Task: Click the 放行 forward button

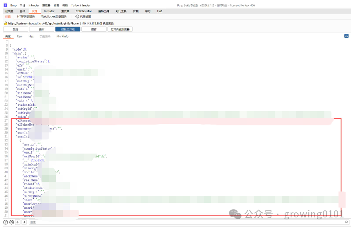Action: coord(16,29)
